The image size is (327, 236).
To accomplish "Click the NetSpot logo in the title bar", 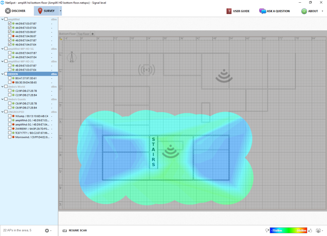I will point(2,3).
